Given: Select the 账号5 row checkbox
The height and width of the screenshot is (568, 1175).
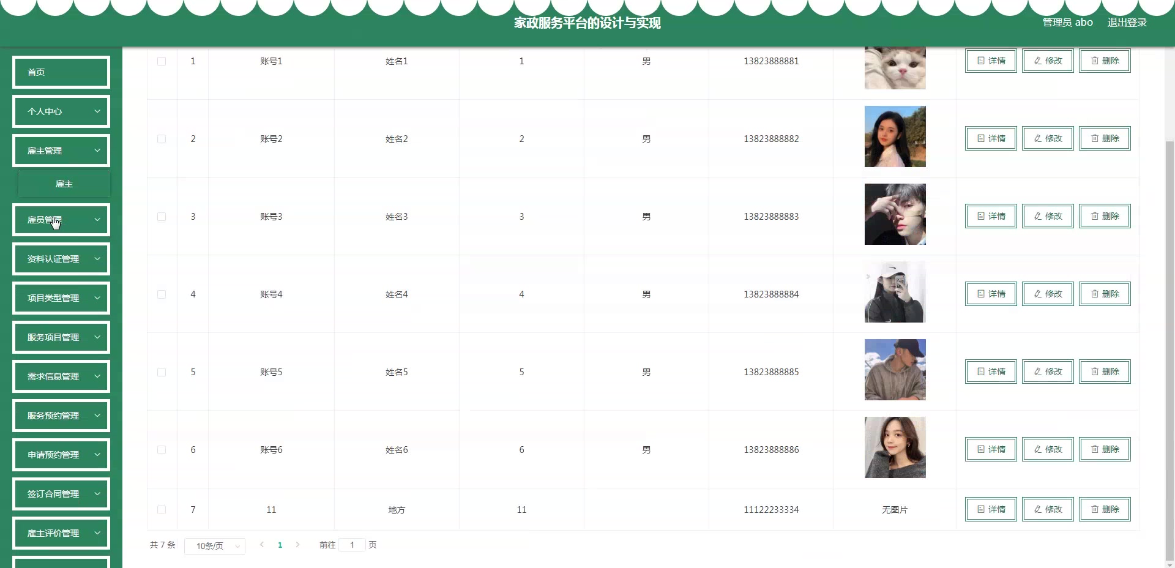Looking at the screenshot, I should 162,372.
